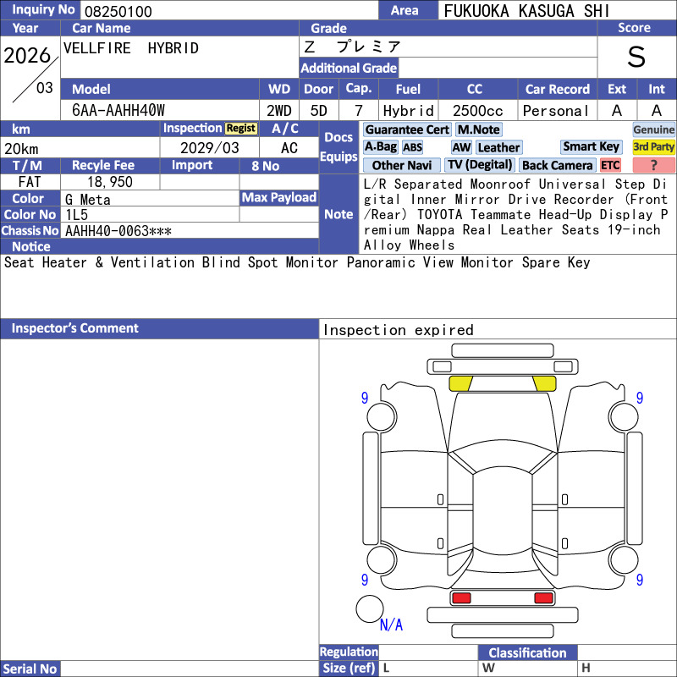
Task: Click the 2WD drive value
Action: click(279, 111)
